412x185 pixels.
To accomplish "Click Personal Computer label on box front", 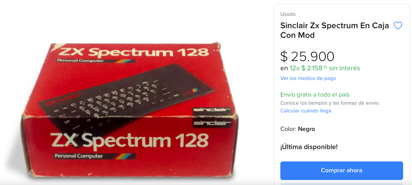I will pyautogui.click(x=78, y=156).
